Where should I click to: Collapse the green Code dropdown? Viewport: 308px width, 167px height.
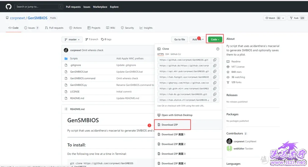tap(215, 39)
